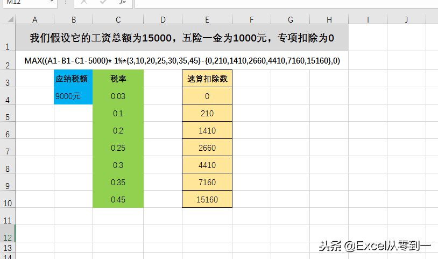
Task: Select the 0.45 tax rate cell
Action: click(x=118, y=199)
